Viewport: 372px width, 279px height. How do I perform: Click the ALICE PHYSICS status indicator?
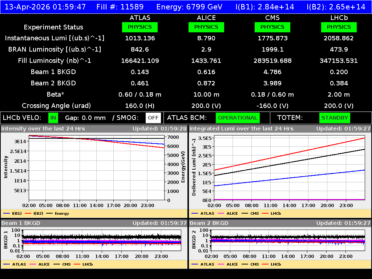coord(206,27)
